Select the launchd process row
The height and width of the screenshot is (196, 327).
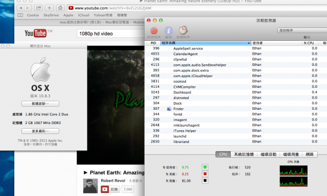pyautogui.click(x=236, y=136)
